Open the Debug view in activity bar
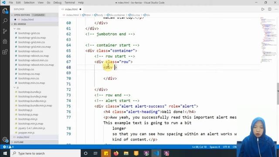 tap(5, 41)
